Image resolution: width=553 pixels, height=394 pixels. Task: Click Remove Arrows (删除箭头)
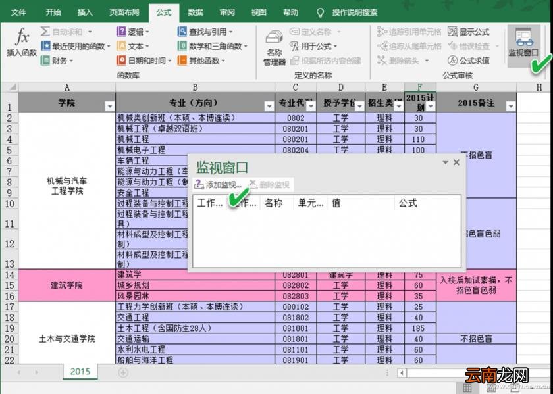403,61
